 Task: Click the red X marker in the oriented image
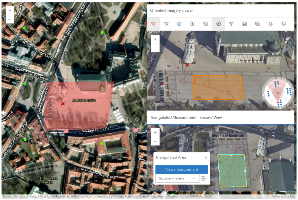[x=187, y=65]
